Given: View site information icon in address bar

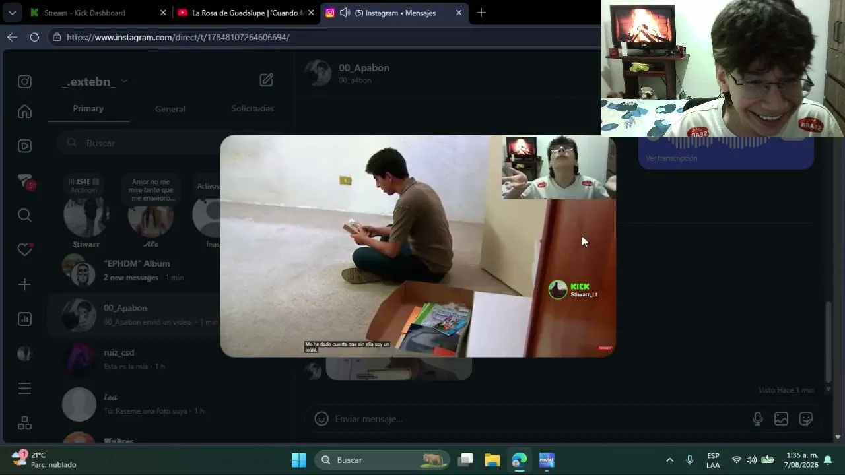Looking at the screenshot, I should coord(57,37).
